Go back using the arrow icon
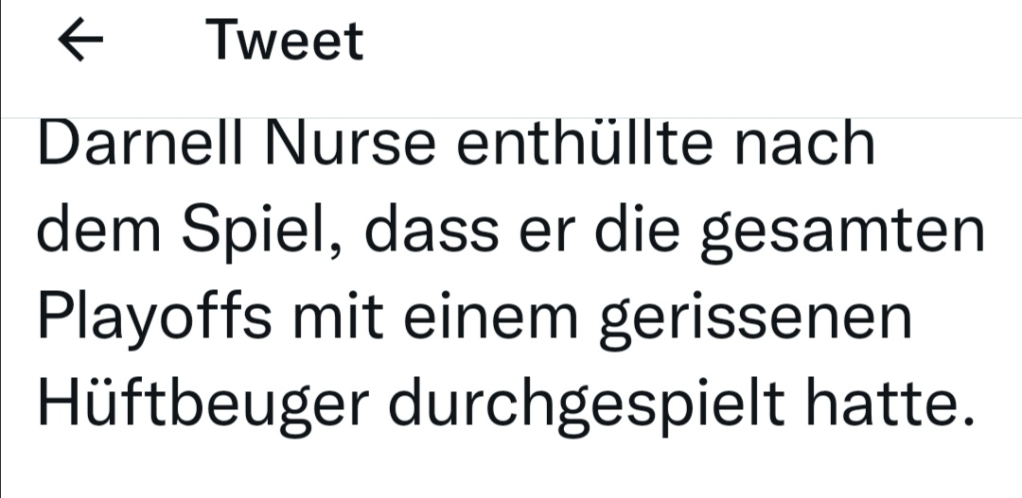The width and height of the screenshot is (1022, 498). coord(80,42)
